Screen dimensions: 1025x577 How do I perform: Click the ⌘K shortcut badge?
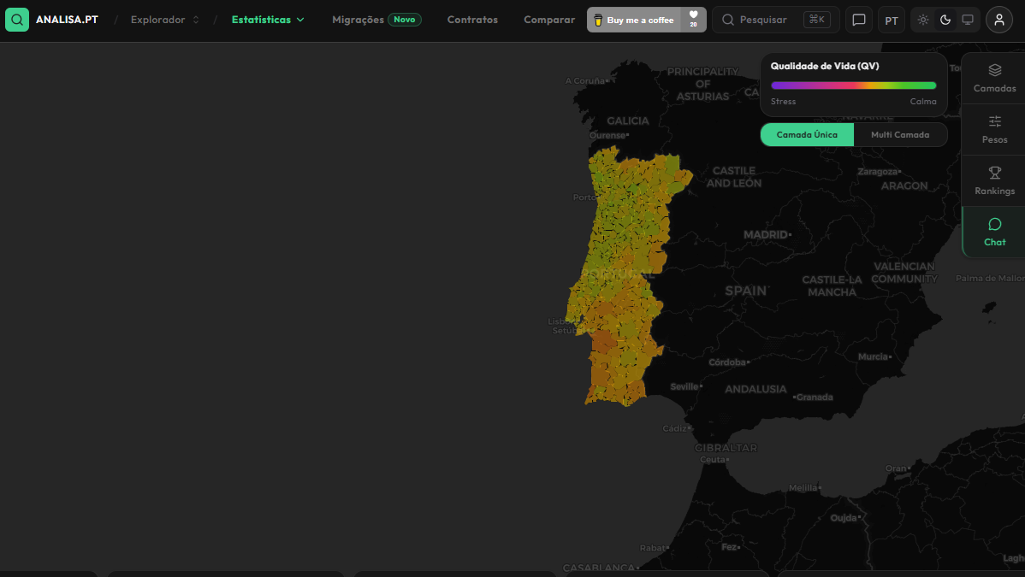coord(817,20)
